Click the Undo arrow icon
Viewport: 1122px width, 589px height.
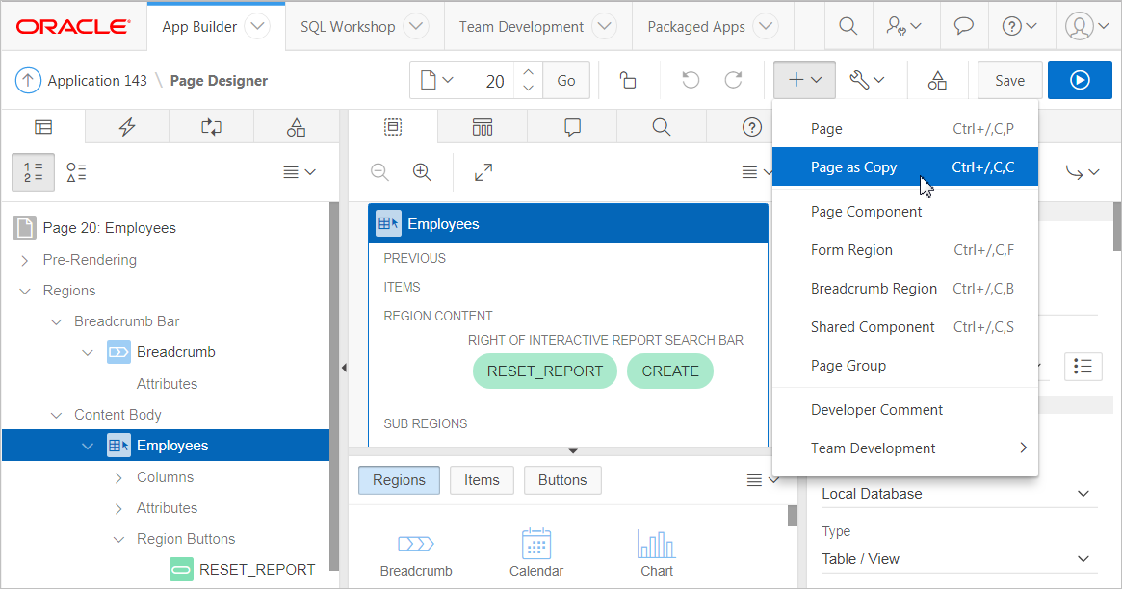coord(691,81)
